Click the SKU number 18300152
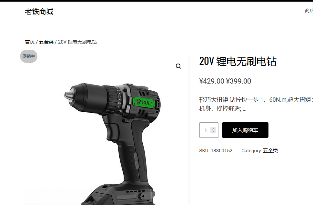Screen dimensions: 313x212 click(222, 150)
